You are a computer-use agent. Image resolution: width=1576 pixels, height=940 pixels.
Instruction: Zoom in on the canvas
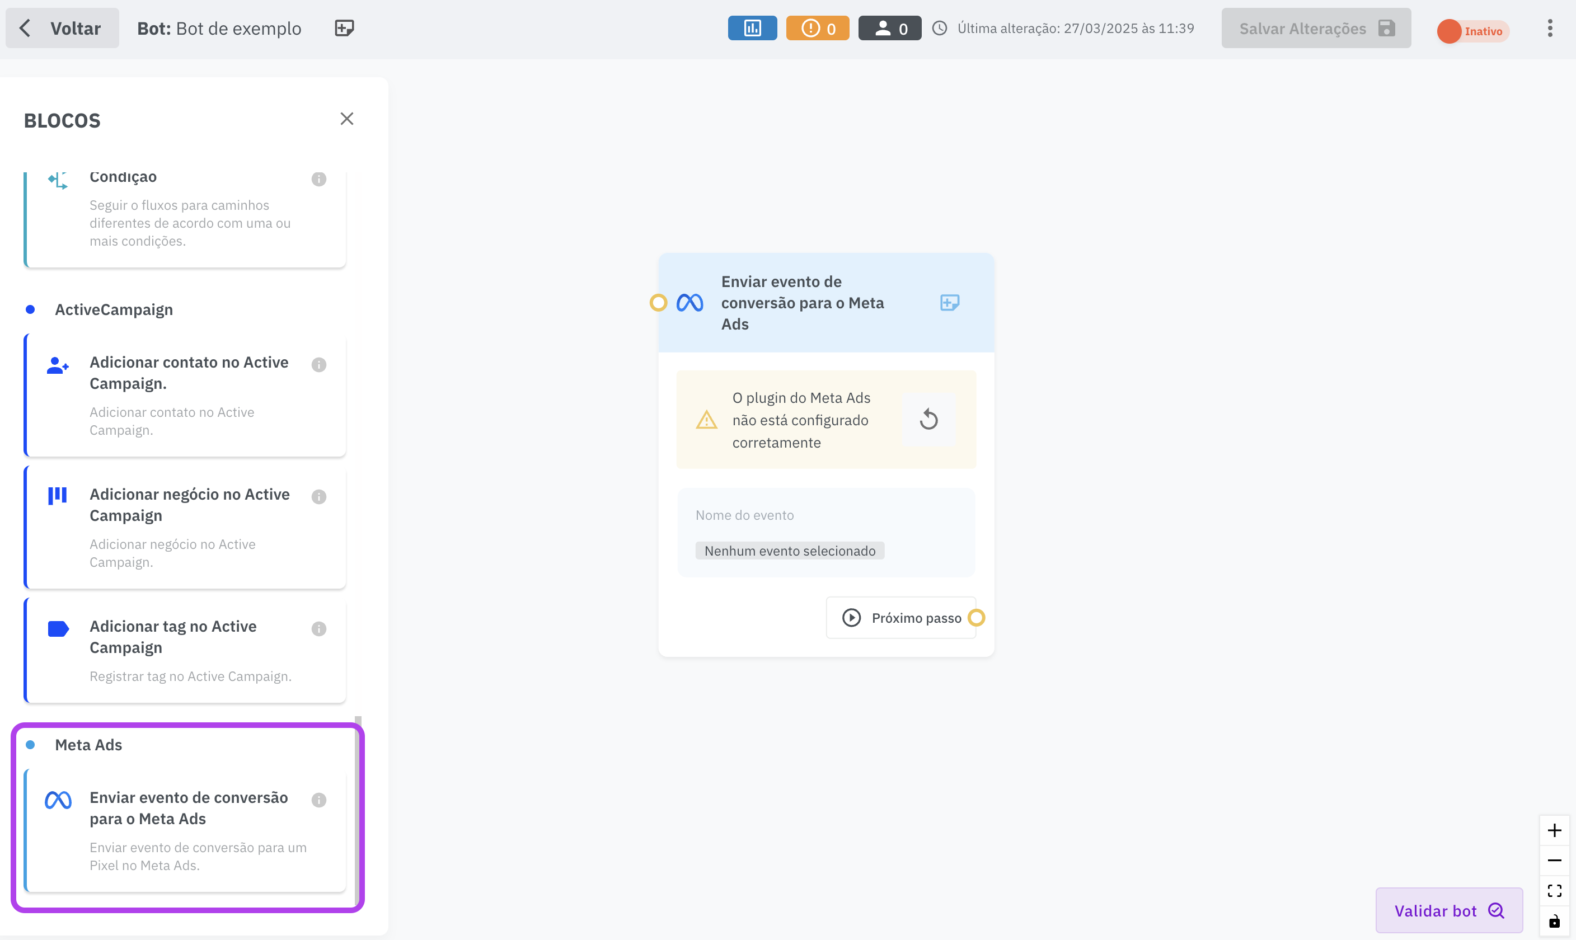(1554, 830)
